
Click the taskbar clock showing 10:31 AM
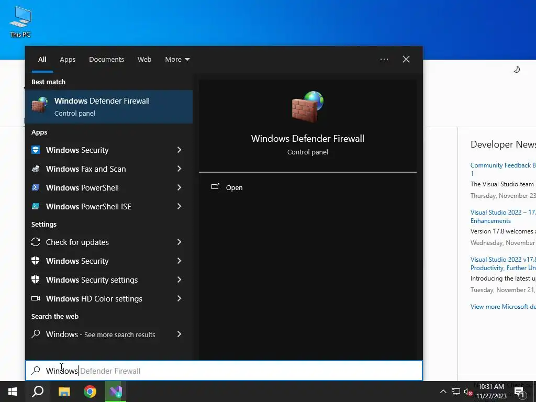pos(491,392)
